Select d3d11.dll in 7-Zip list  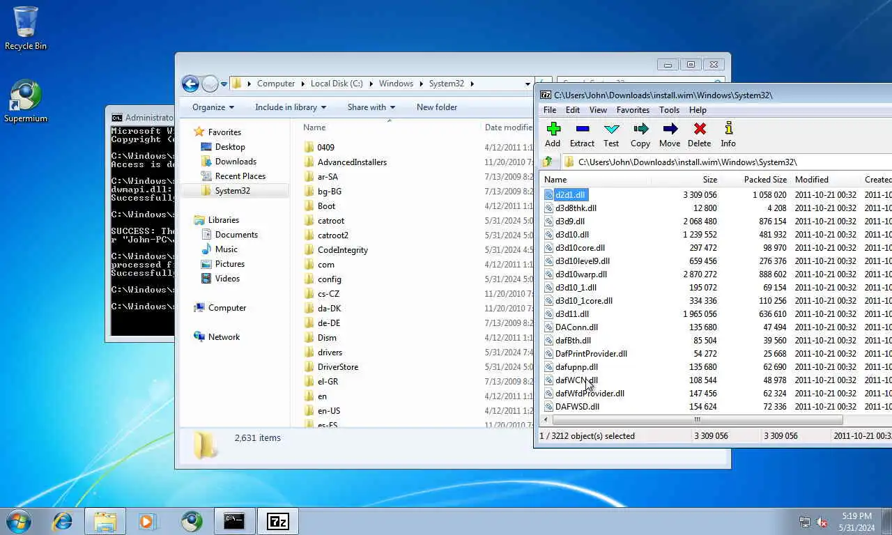coord(572,314)
